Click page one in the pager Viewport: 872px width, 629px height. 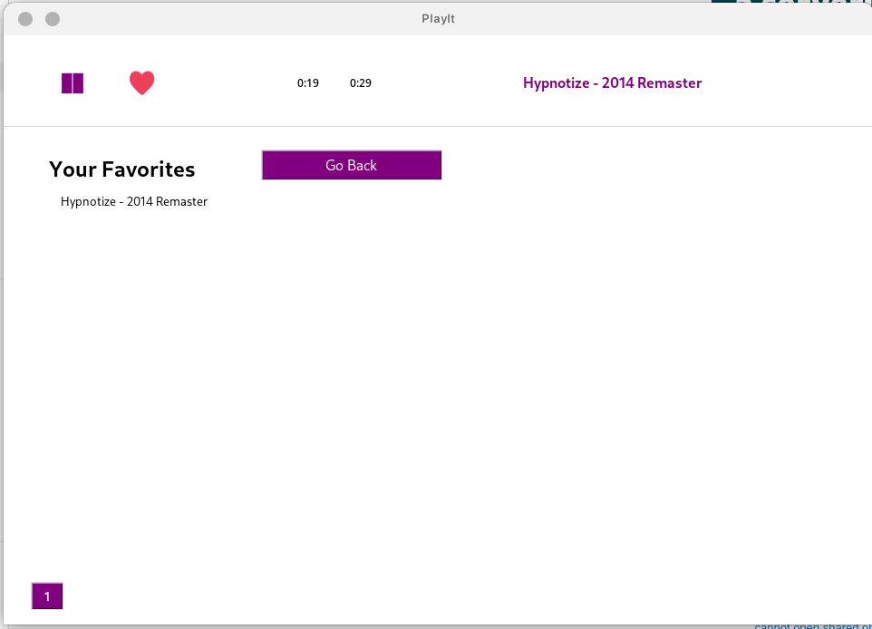point(46,596)
